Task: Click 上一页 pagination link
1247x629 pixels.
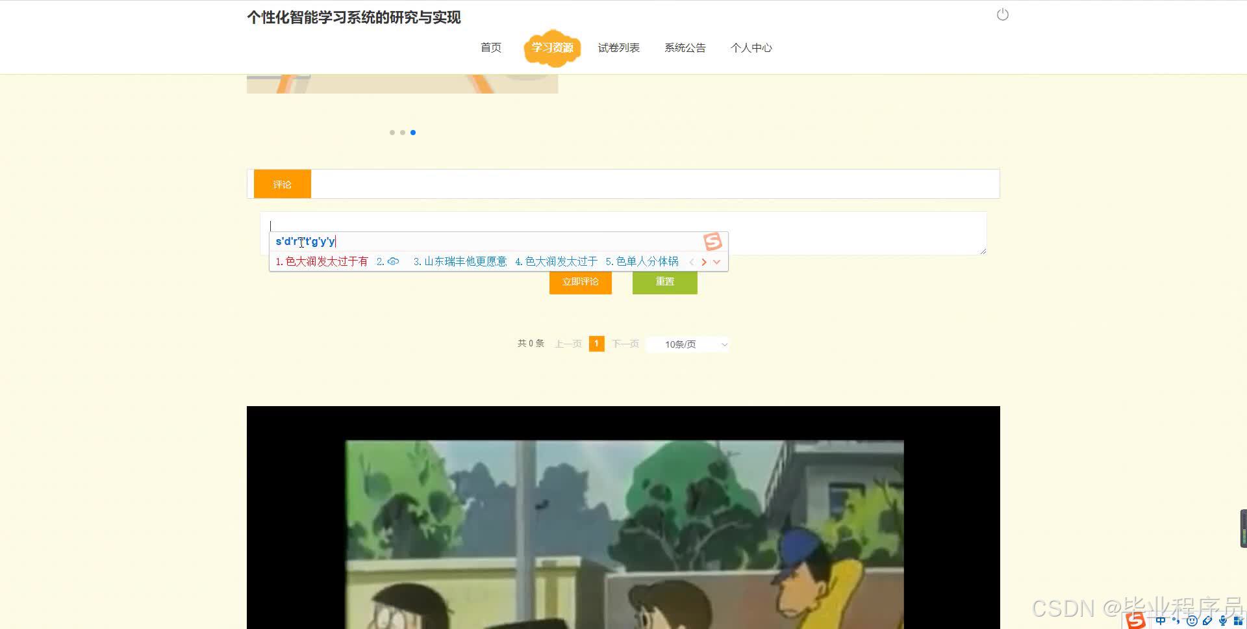Action: [x=568, y=344]
